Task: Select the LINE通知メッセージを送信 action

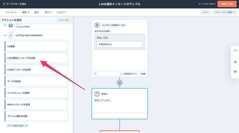Action: [x=36, y=58]
